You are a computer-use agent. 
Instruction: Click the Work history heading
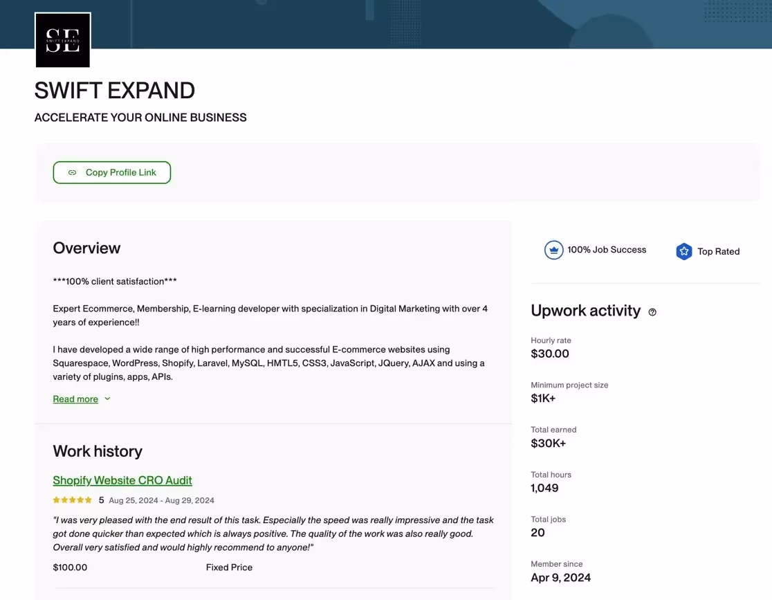pyautogui.click(x=98, y=451)
